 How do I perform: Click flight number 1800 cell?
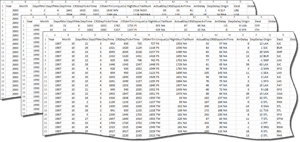coord(176,73)
